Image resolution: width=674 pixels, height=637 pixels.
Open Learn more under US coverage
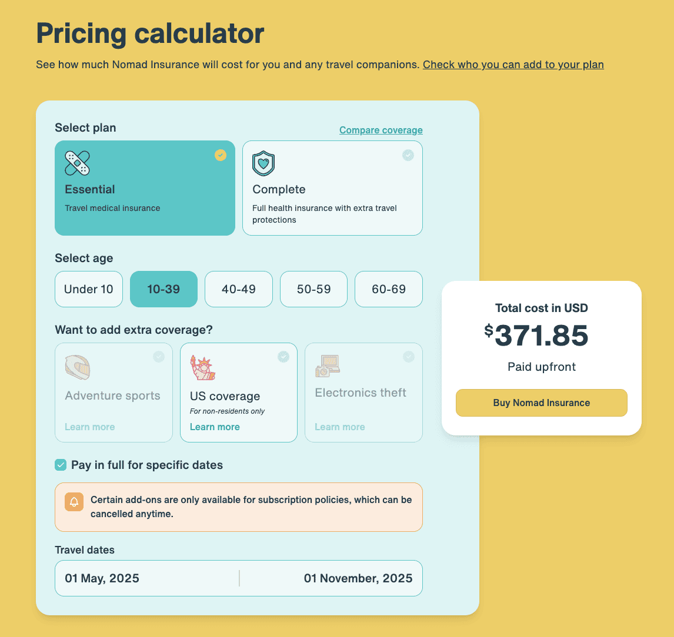215,427
